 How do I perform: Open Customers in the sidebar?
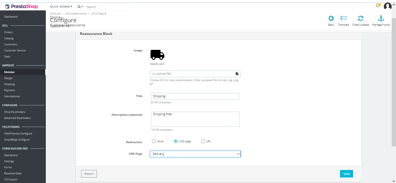coord(11,44)
